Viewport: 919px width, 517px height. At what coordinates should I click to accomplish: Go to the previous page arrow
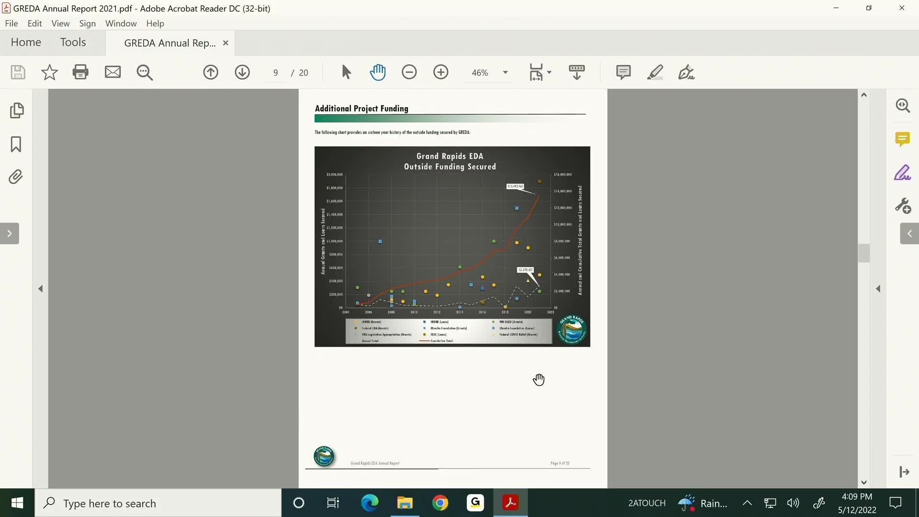coord(211,72)
